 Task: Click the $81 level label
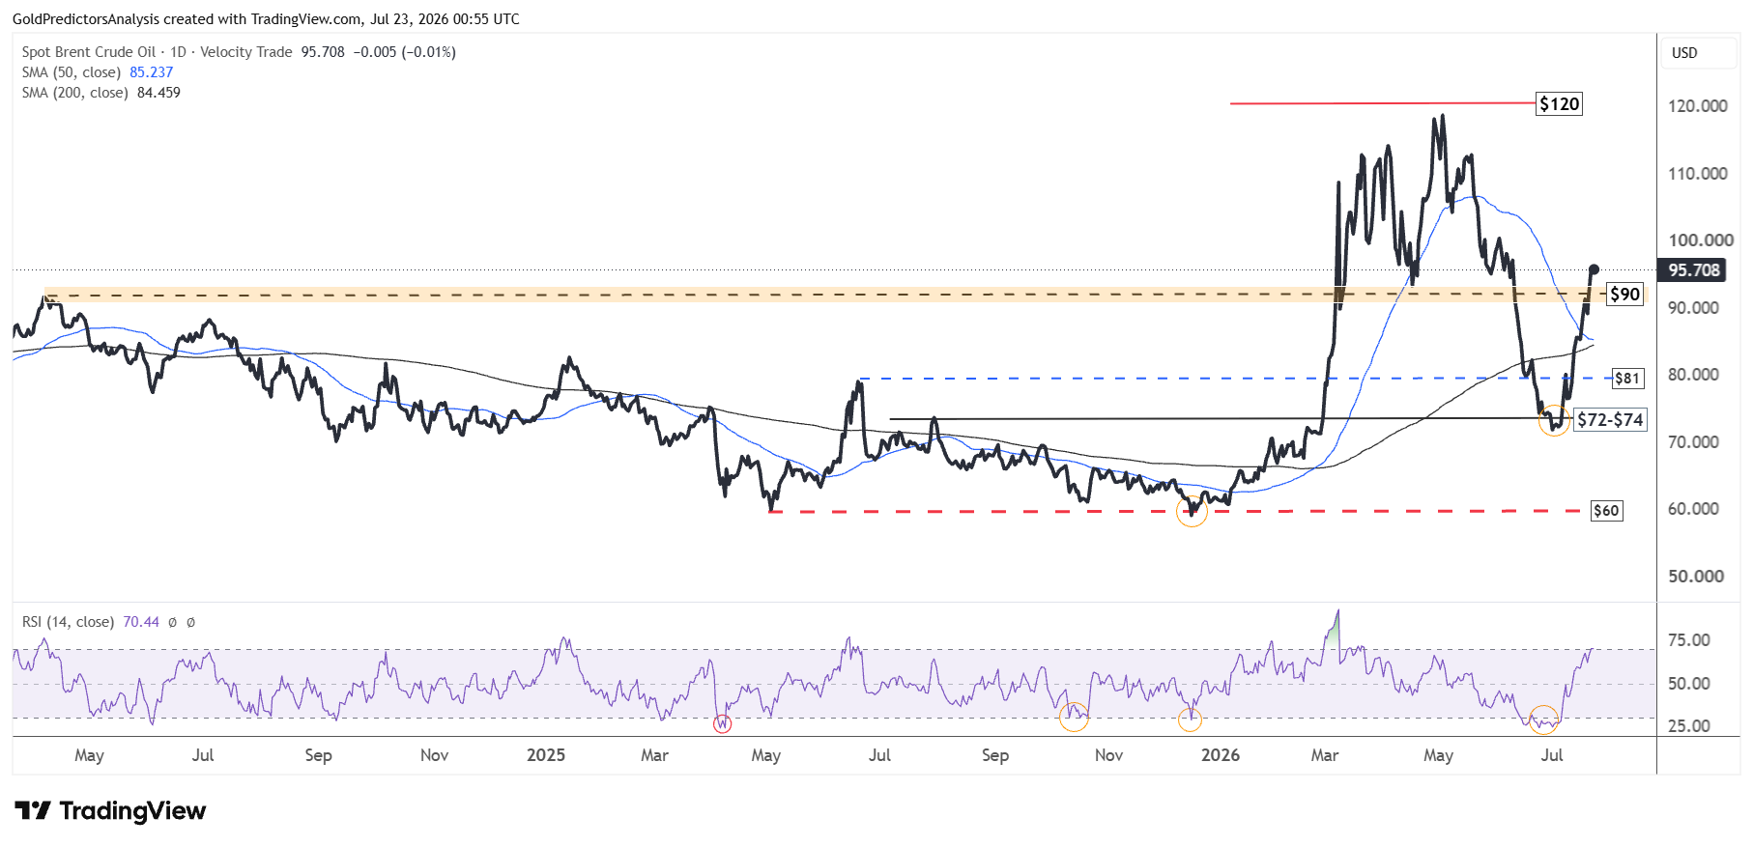tap(1627, 379)
